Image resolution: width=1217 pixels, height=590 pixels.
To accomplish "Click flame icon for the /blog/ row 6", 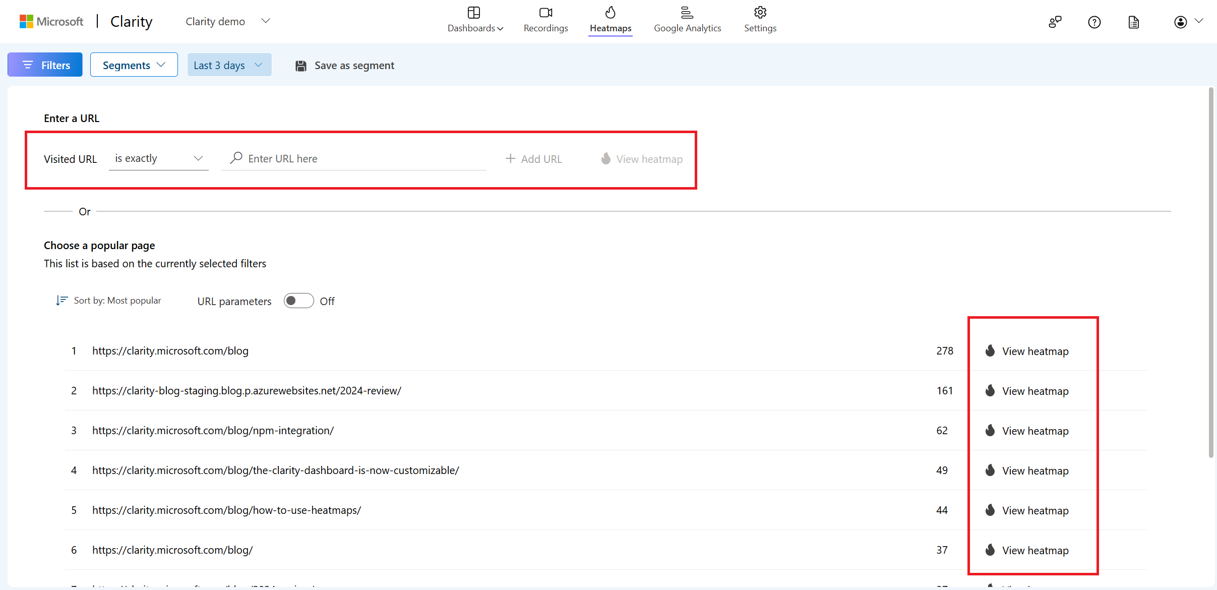I will tap(990, 550).
